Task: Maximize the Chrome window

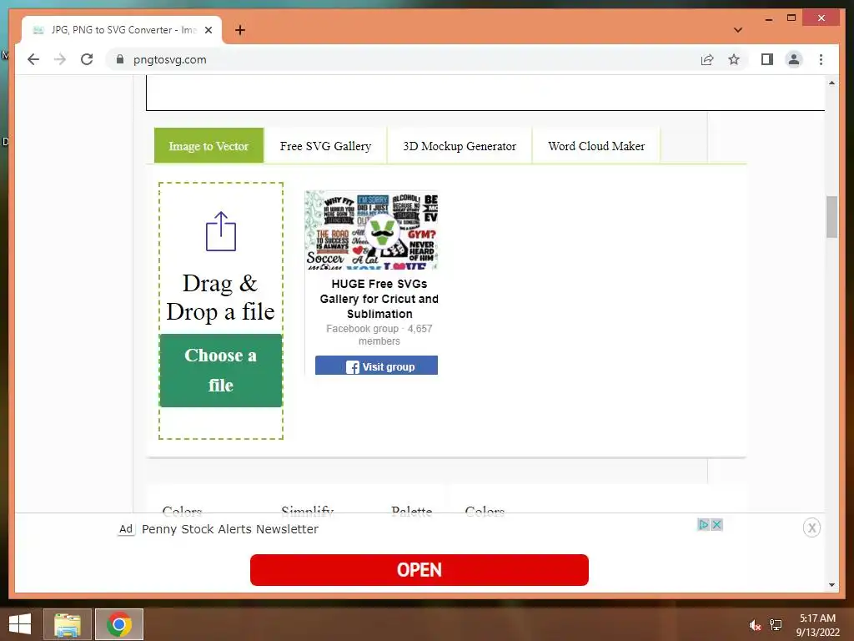Action: coord(791,18)
